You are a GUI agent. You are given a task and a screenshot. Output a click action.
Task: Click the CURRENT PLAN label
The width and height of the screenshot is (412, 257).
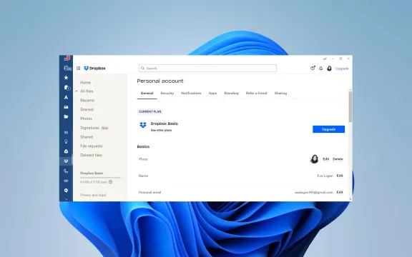pyautogui.click(x=150, y=111)
